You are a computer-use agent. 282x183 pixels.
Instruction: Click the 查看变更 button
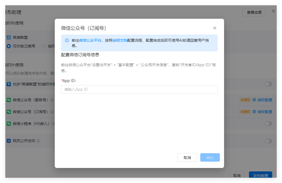[254, 12]
